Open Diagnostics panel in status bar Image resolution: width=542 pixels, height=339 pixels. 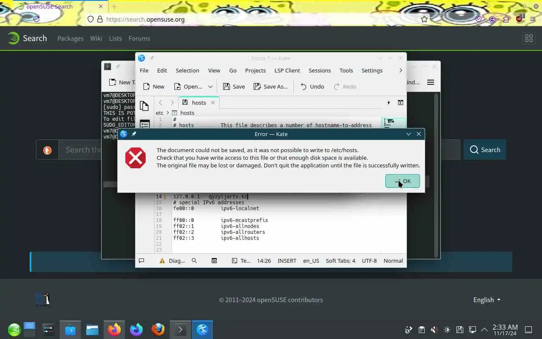[172, 261]
